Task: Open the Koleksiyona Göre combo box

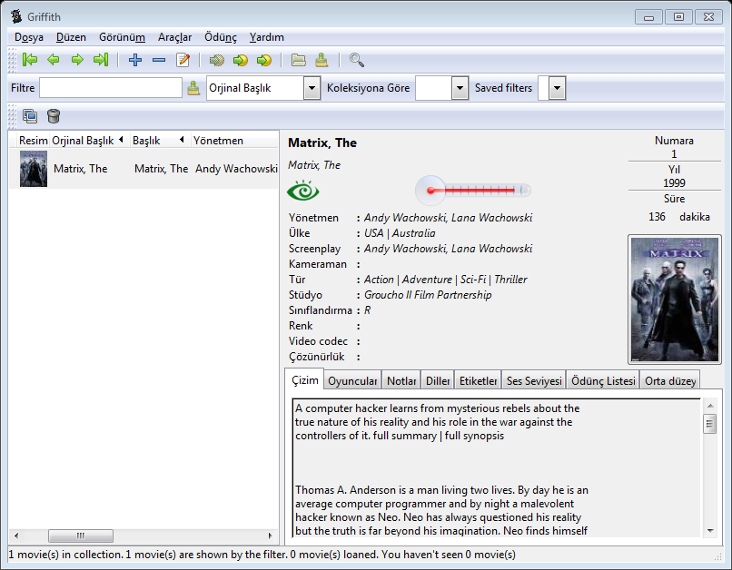Action: tap(459, 88)
